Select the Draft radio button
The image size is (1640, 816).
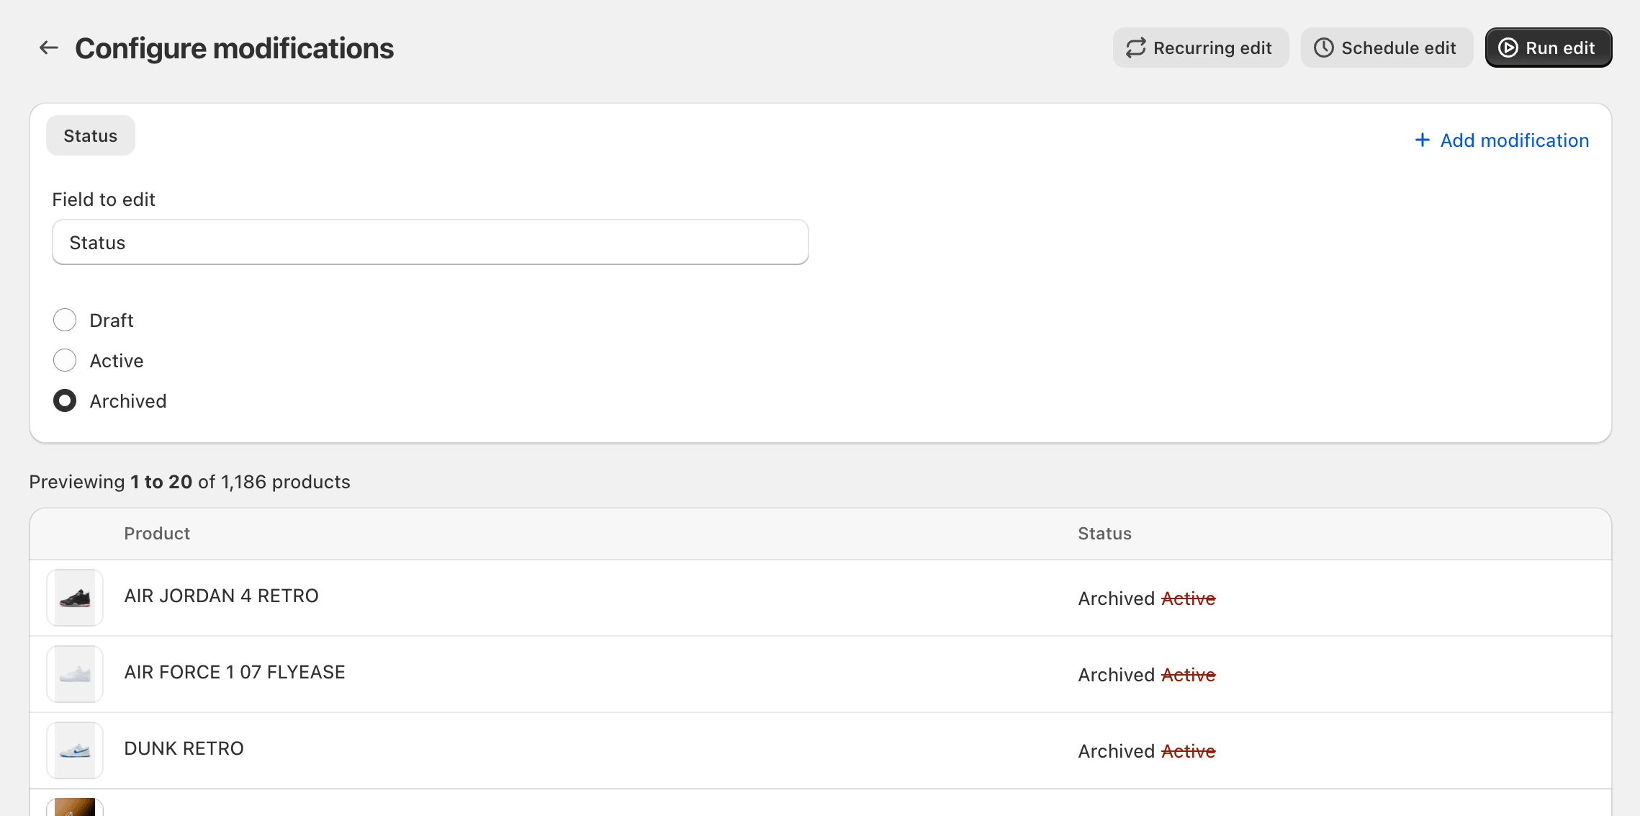click(x=64, y=320)
